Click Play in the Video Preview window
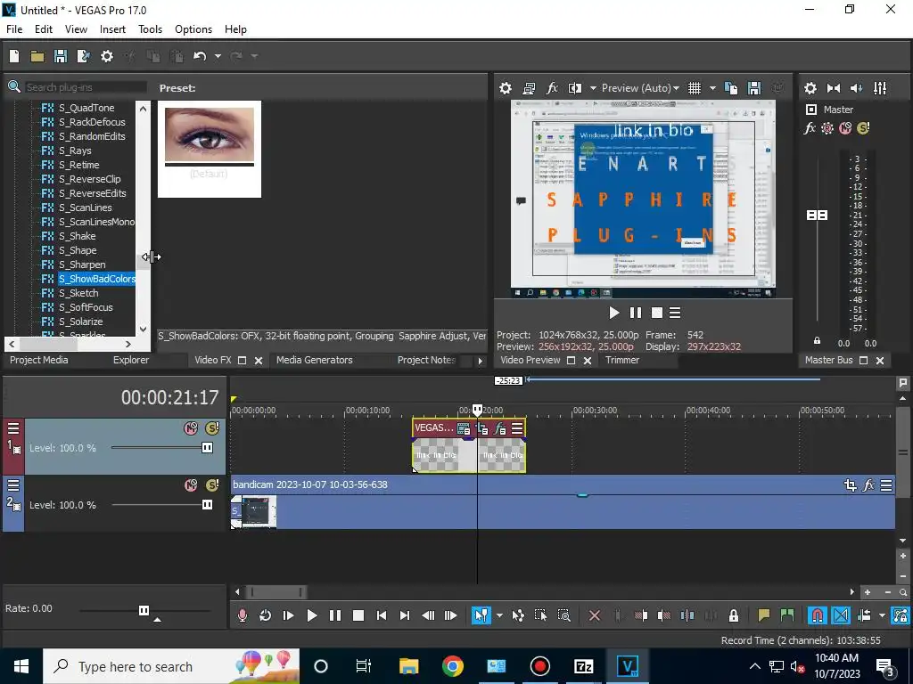Screen dimensions: 913x684 [x=613, y=313]
